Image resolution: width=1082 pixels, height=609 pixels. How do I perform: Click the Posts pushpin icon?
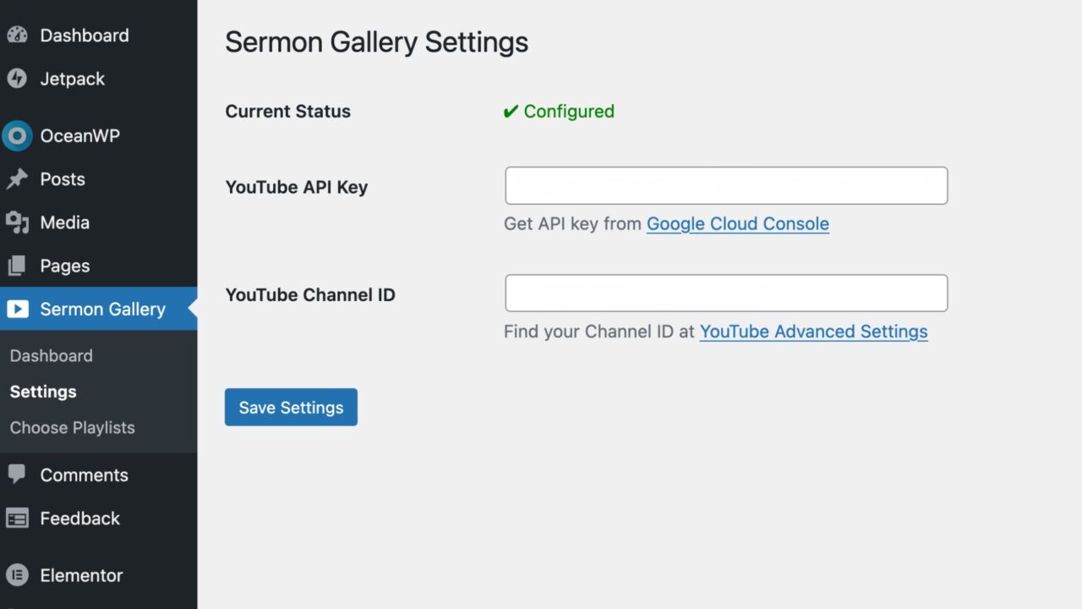pyautogui.click(x=17, y=179)
